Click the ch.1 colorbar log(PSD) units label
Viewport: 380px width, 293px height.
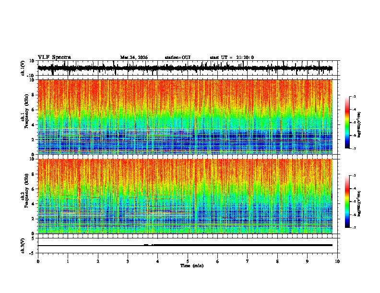pos(359,125)
